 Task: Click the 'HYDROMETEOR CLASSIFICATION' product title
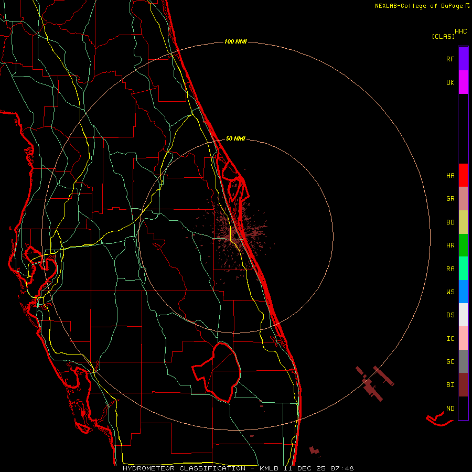coord(184,468)
